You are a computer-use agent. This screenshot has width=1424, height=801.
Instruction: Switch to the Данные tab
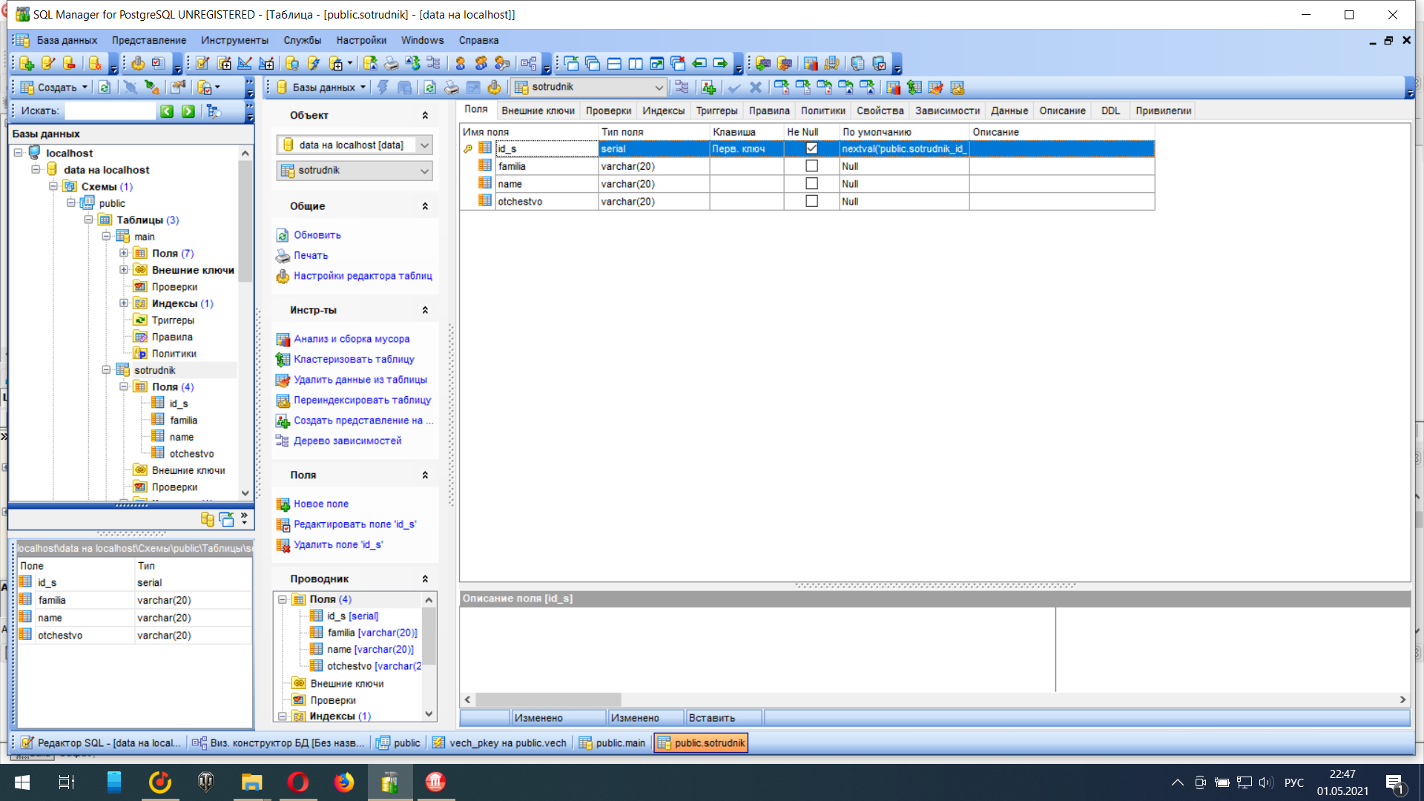click(1009, 111)
